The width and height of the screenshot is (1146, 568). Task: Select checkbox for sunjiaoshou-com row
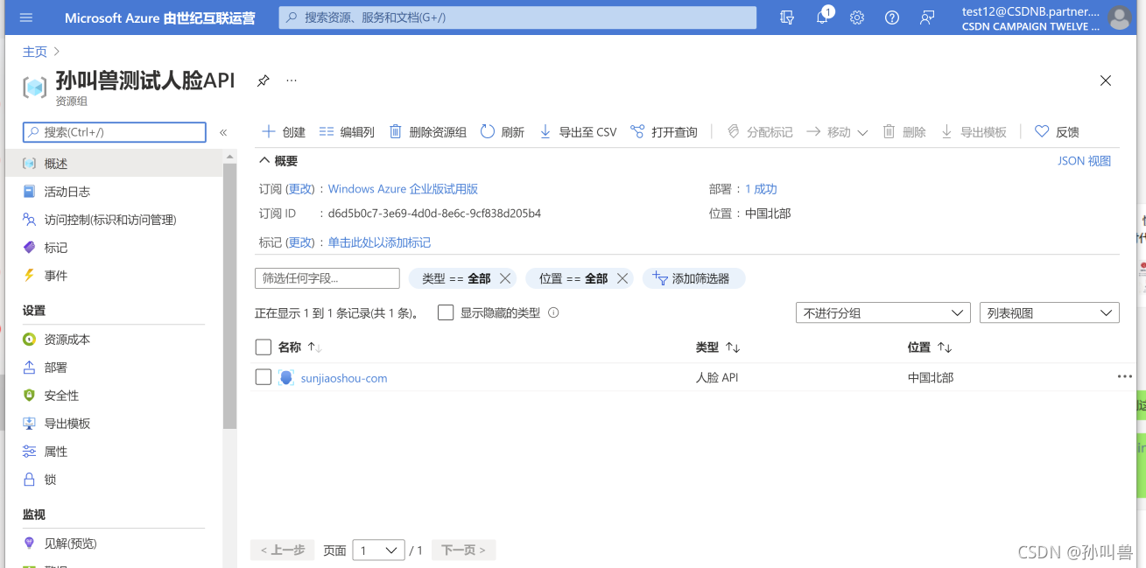coord(264,377)
